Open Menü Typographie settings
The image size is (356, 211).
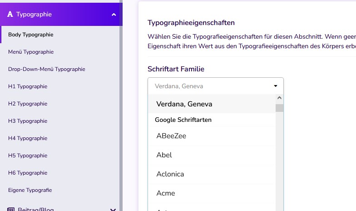pos(31,52)
